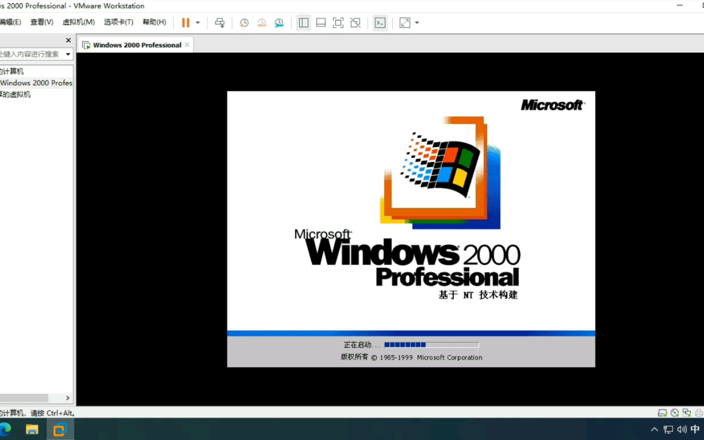Screen dimensions: 704x440
Task: Send Ctrl+Alt+Del to the guest
Action: (220, 22)
